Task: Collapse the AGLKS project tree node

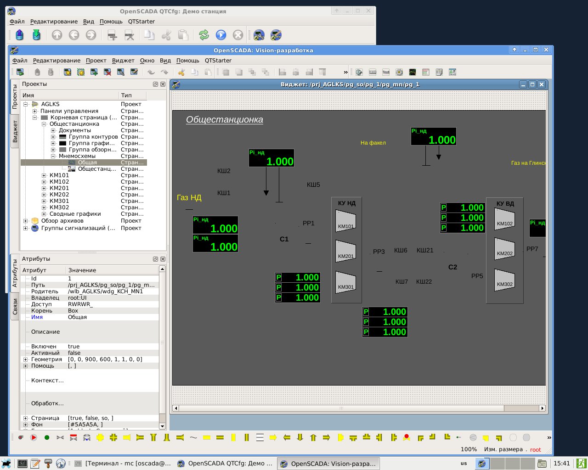Action: click(x=26, y=105)
